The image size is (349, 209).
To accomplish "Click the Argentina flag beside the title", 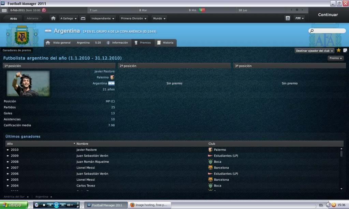I will (48, 31).
